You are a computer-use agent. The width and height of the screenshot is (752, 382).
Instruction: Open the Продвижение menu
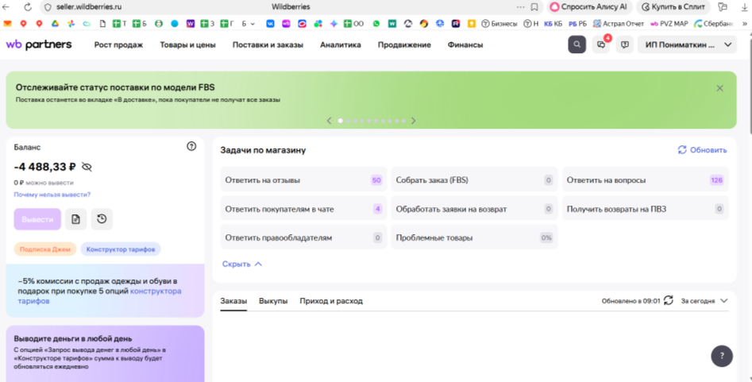tap(404, 44)
